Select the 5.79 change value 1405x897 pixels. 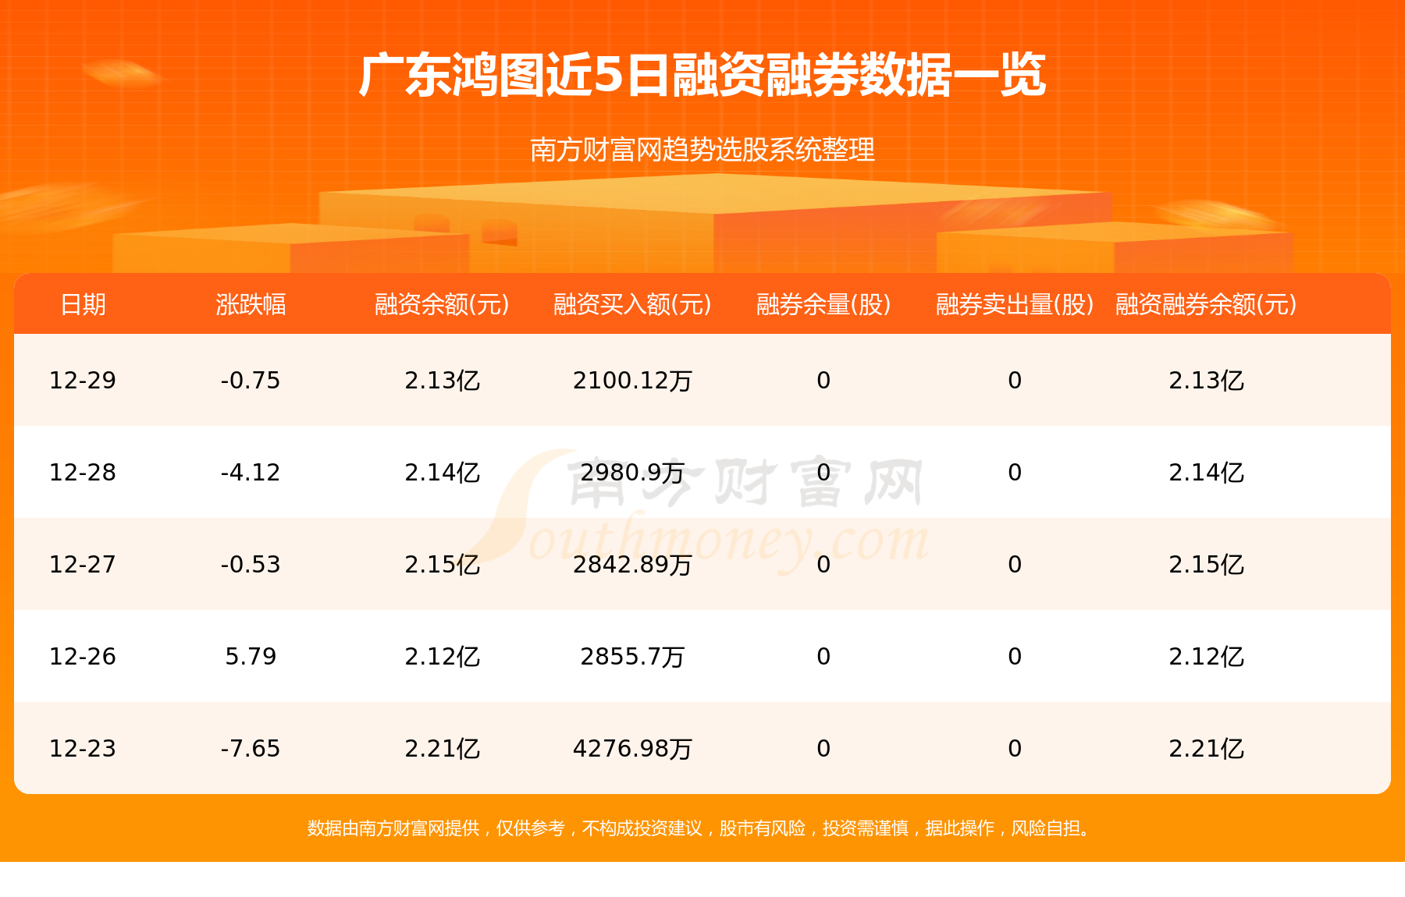(251, 657)
